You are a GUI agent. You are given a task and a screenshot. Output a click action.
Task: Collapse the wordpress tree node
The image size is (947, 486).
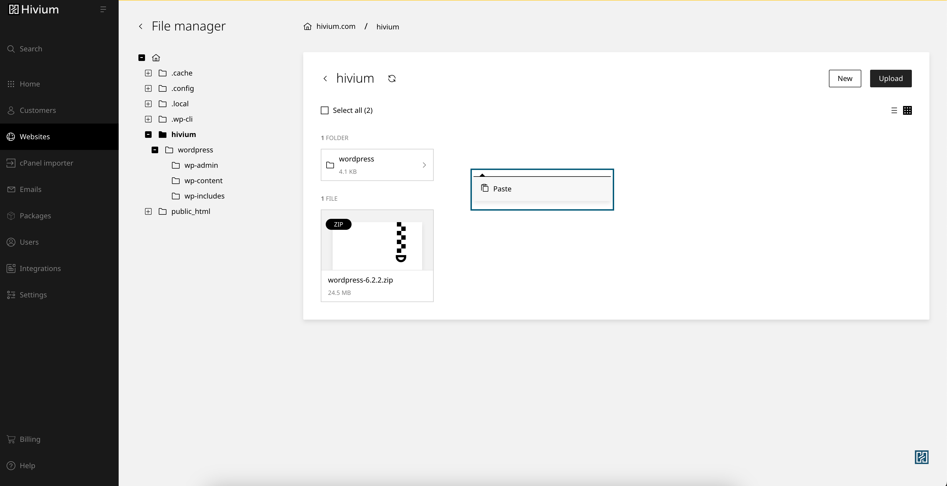click(155, 150)
